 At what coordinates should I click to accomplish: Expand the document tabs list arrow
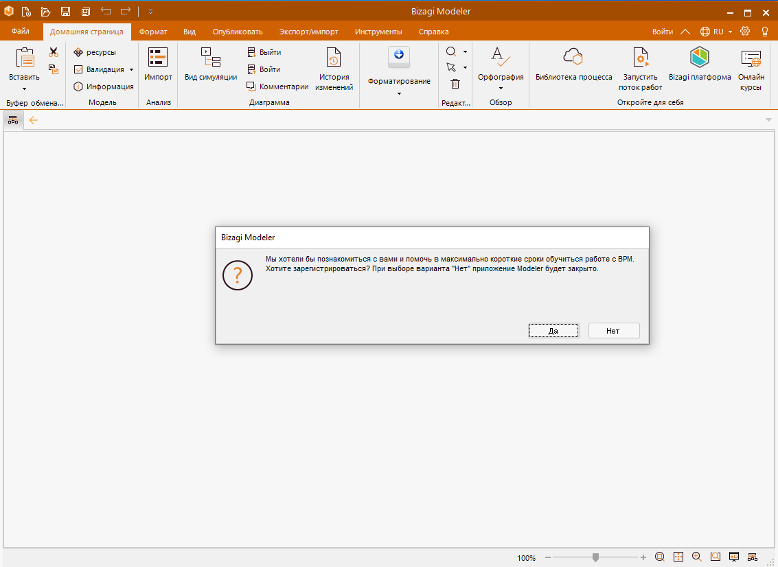point(768,120)
